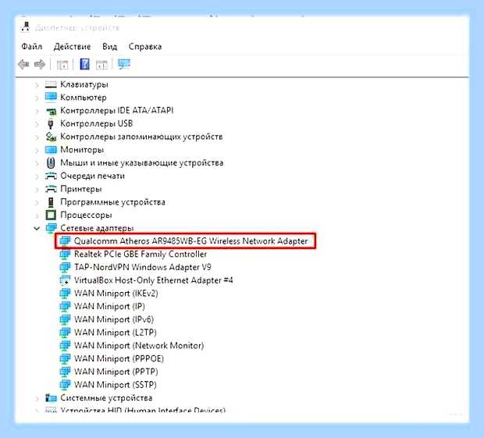Click the Сетевые адаптеры label
This screenshot has width=484, height=438.
coord(97,228)
